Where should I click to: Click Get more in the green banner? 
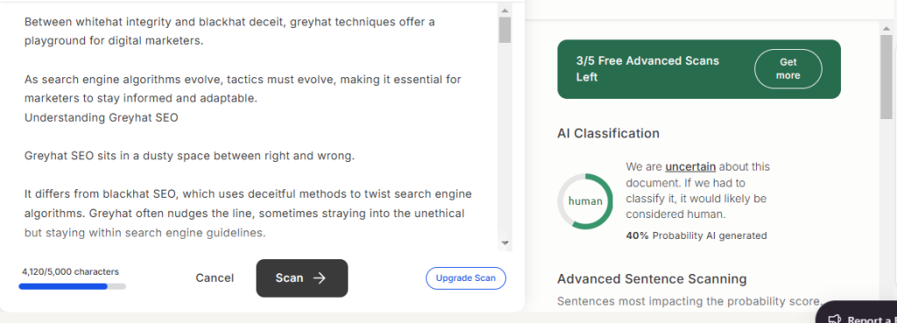point(788,69)
